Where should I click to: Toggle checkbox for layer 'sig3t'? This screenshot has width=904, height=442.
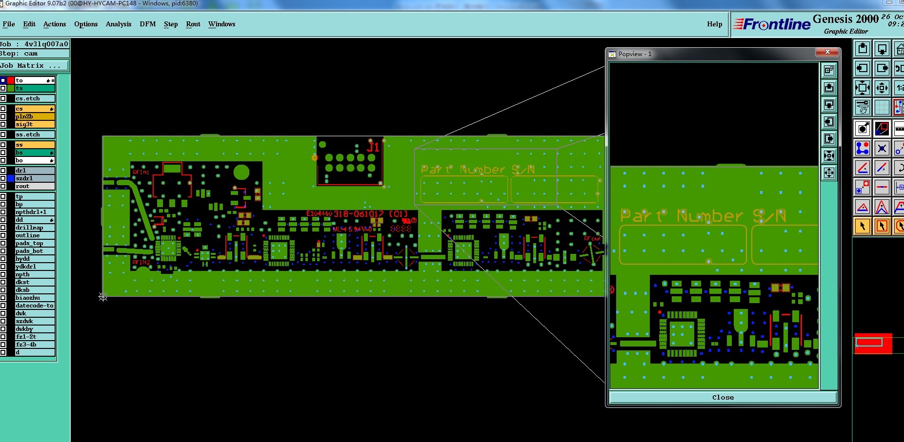click(3, 124)
